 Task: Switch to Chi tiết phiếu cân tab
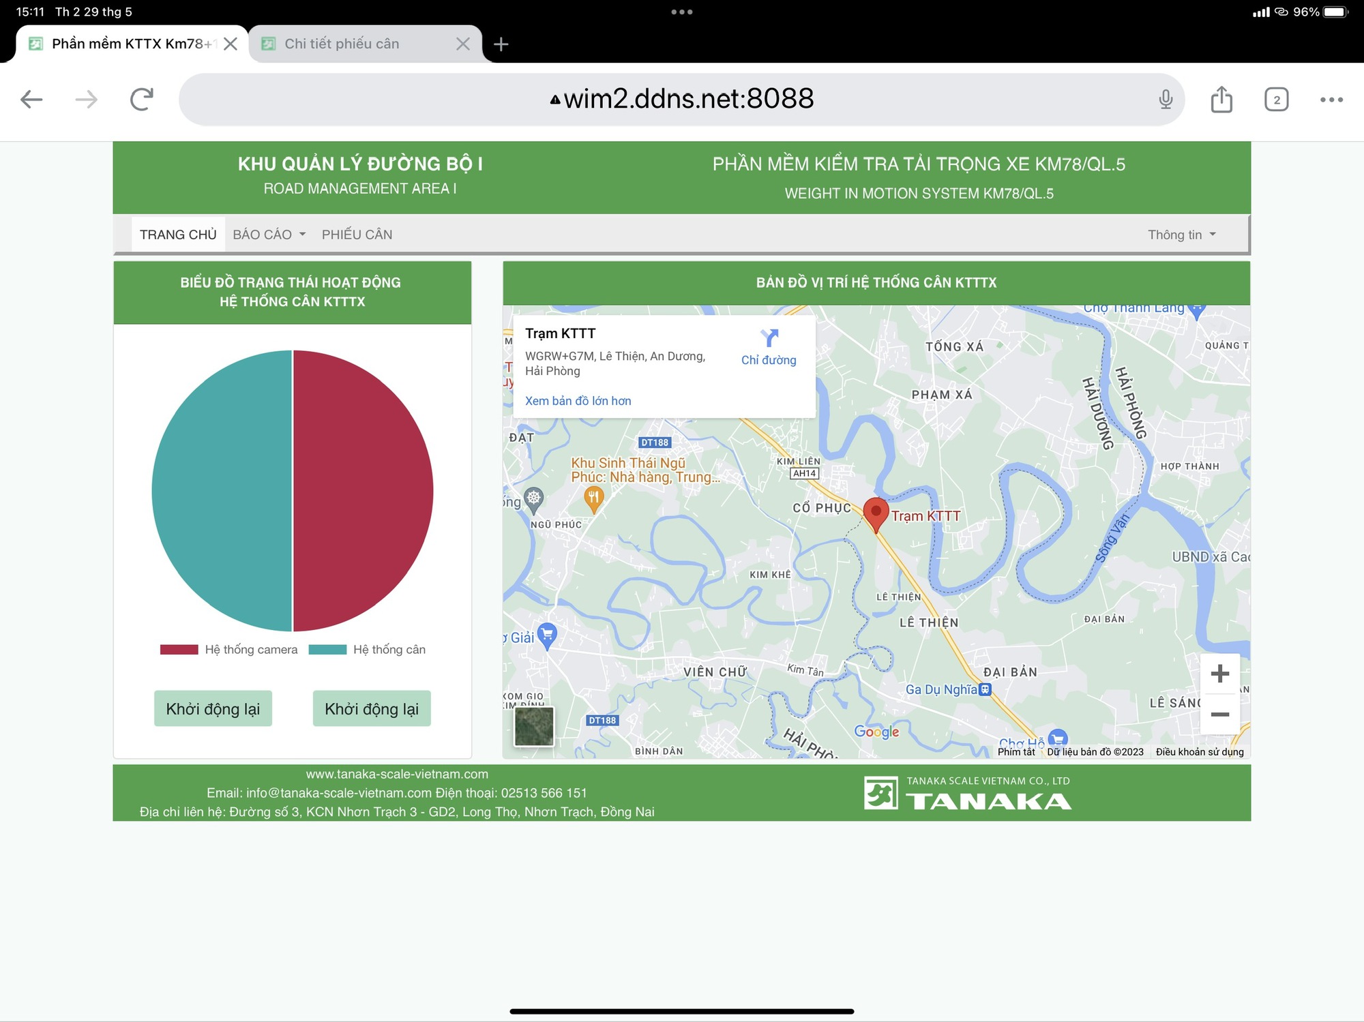coord(342,44)
